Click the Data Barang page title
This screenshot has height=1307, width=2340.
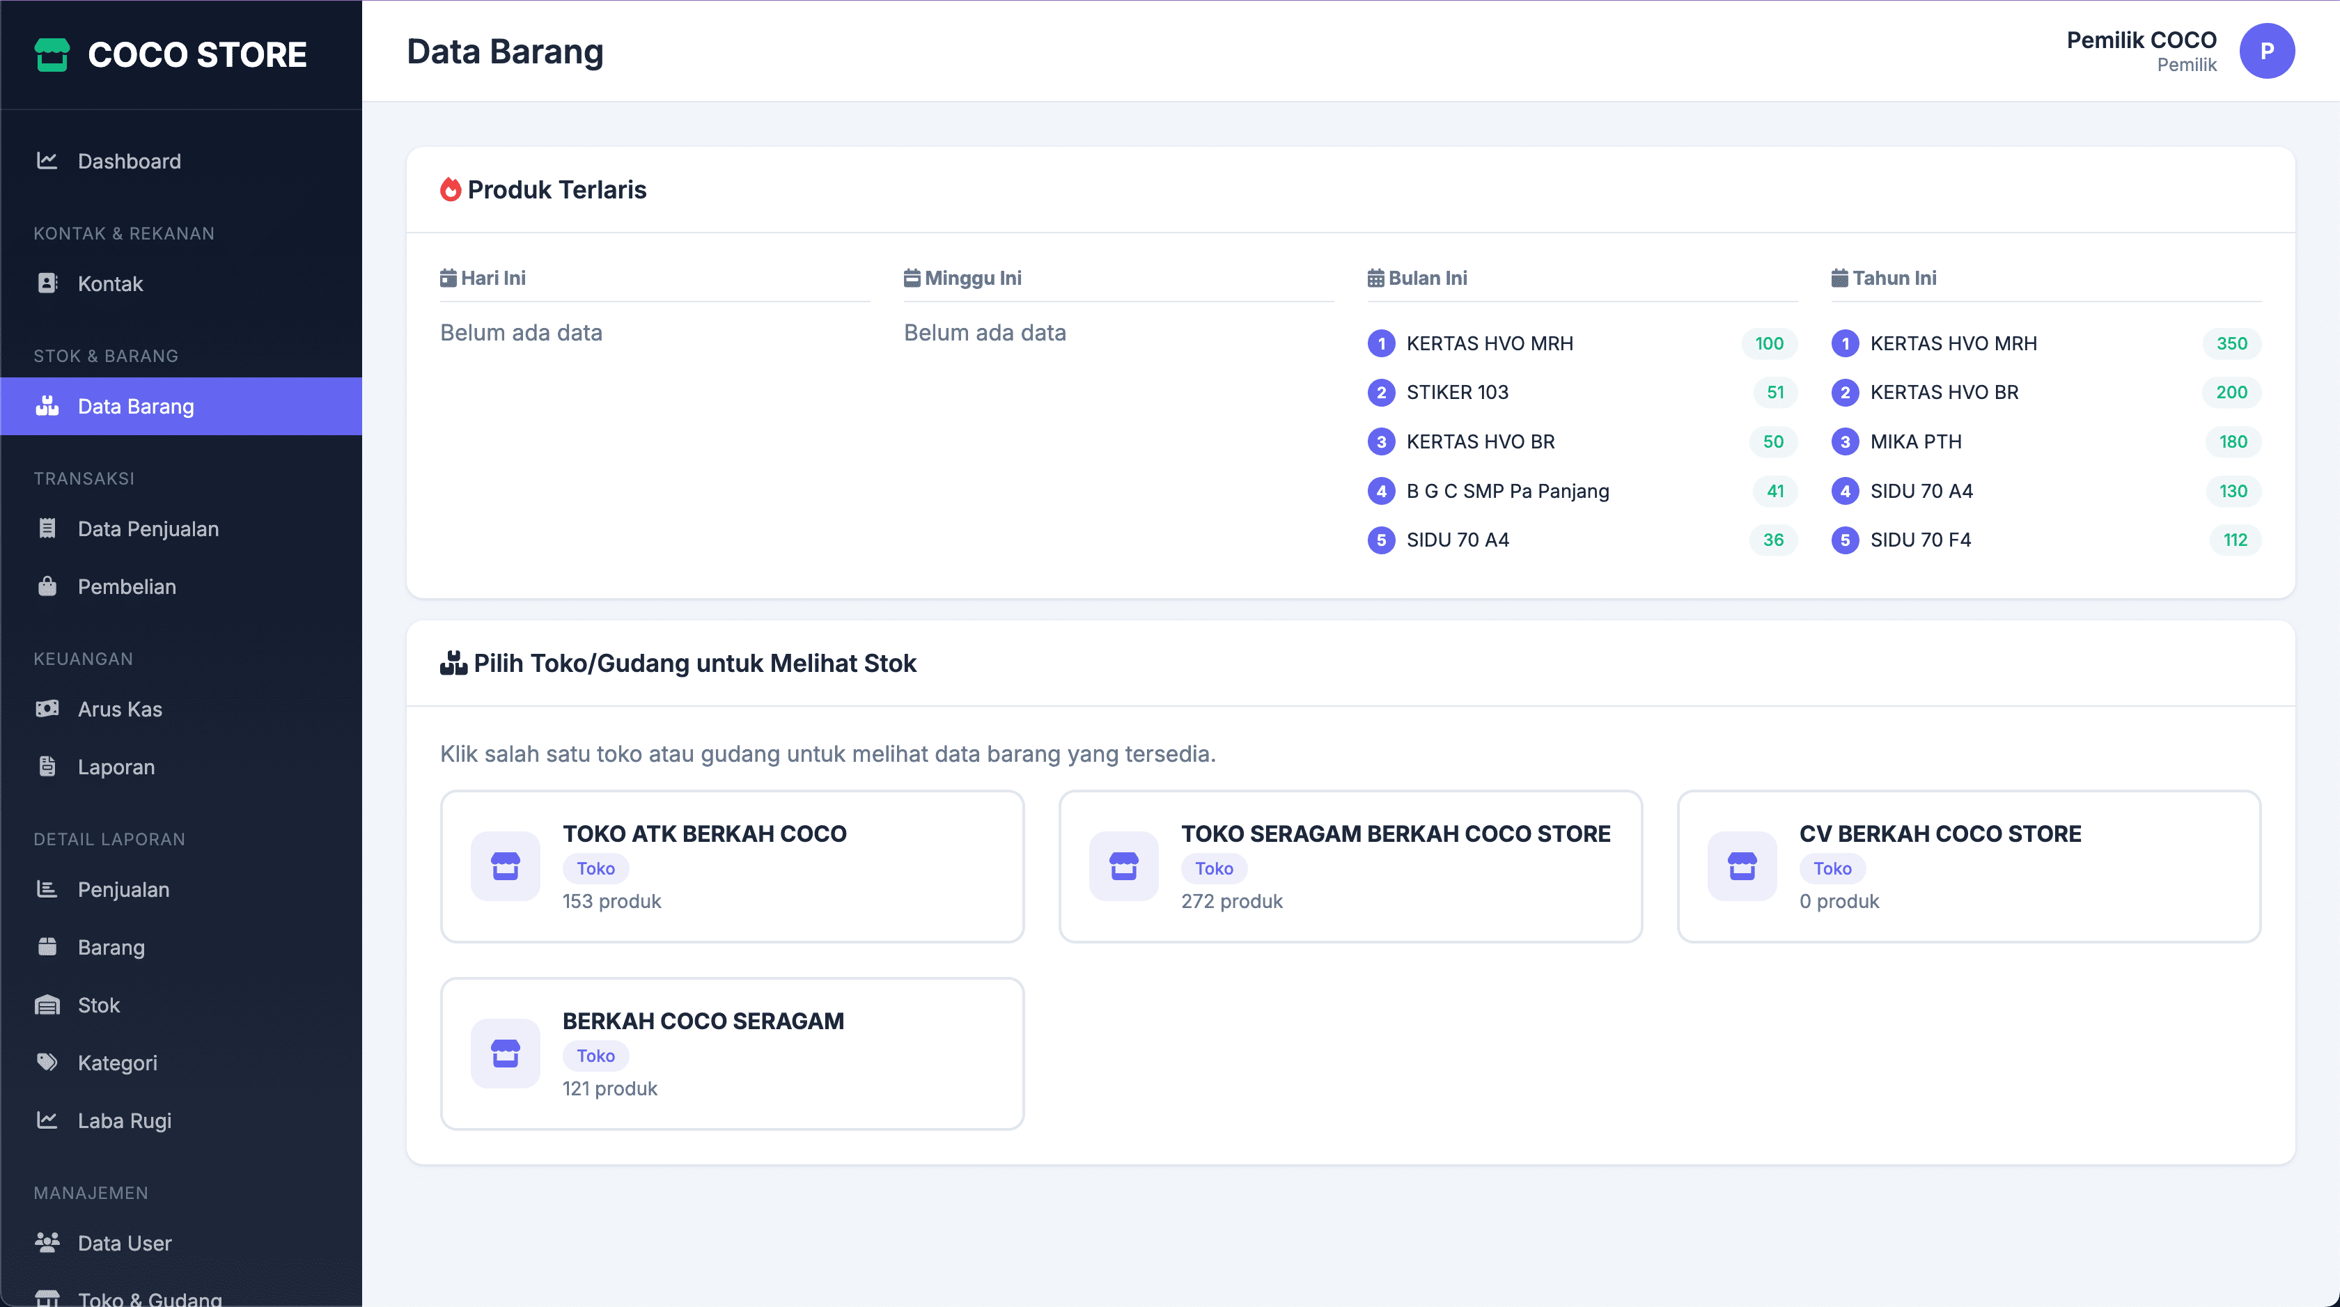pos(505,52)
